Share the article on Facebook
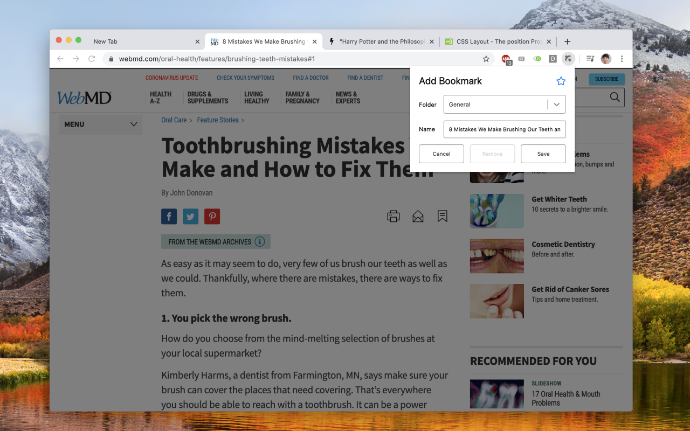The image size is (690, 431). pos(169,217)
